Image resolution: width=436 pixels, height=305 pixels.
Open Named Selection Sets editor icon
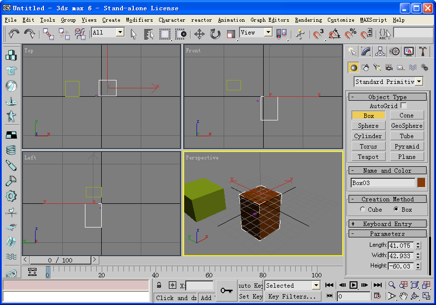click(385, 34)
